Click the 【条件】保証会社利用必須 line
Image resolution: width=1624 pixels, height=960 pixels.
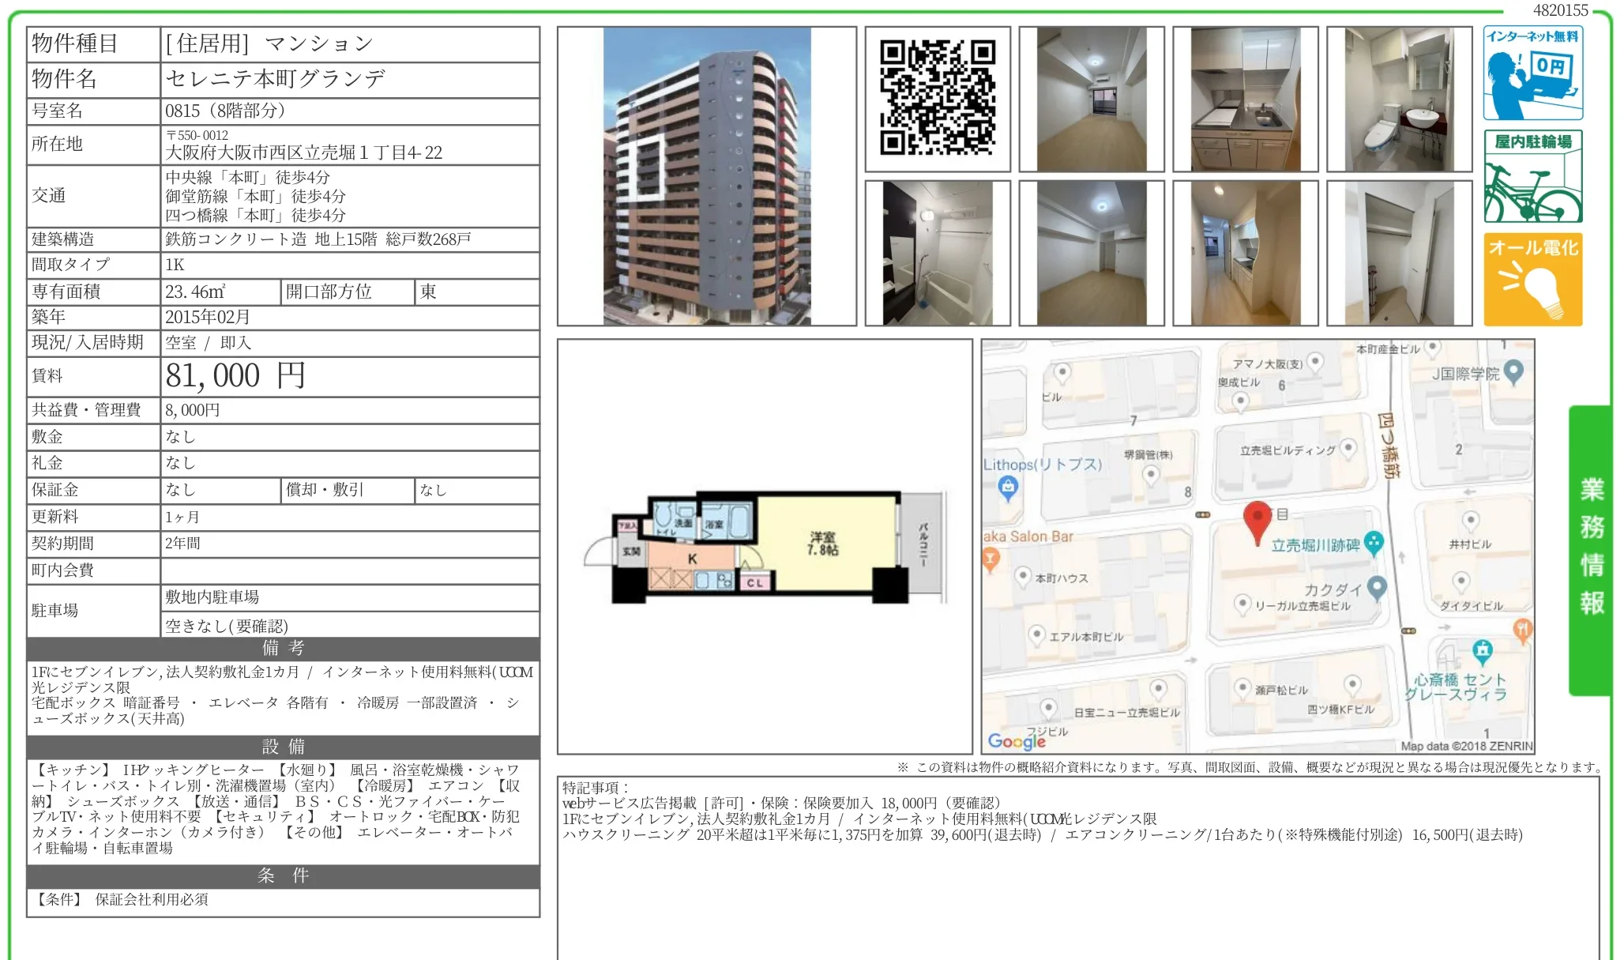tap(120, 899)
